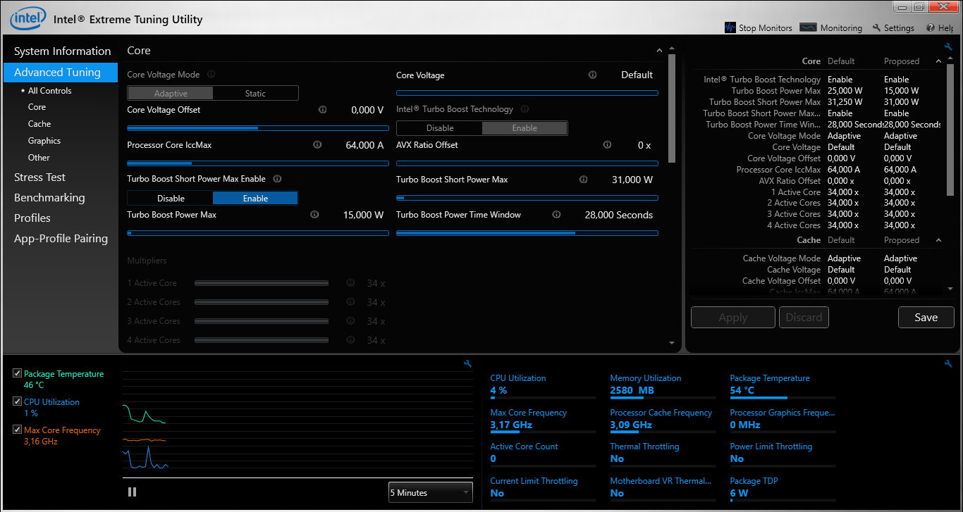Click info icon for 1 Active Core multiplier
The image size is (963, 512).
pos(350,282)
